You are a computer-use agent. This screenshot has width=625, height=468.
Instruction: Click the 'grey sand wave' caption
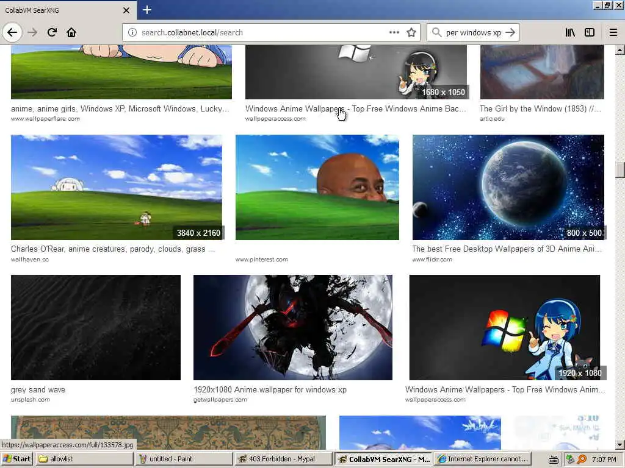point(38,389)
